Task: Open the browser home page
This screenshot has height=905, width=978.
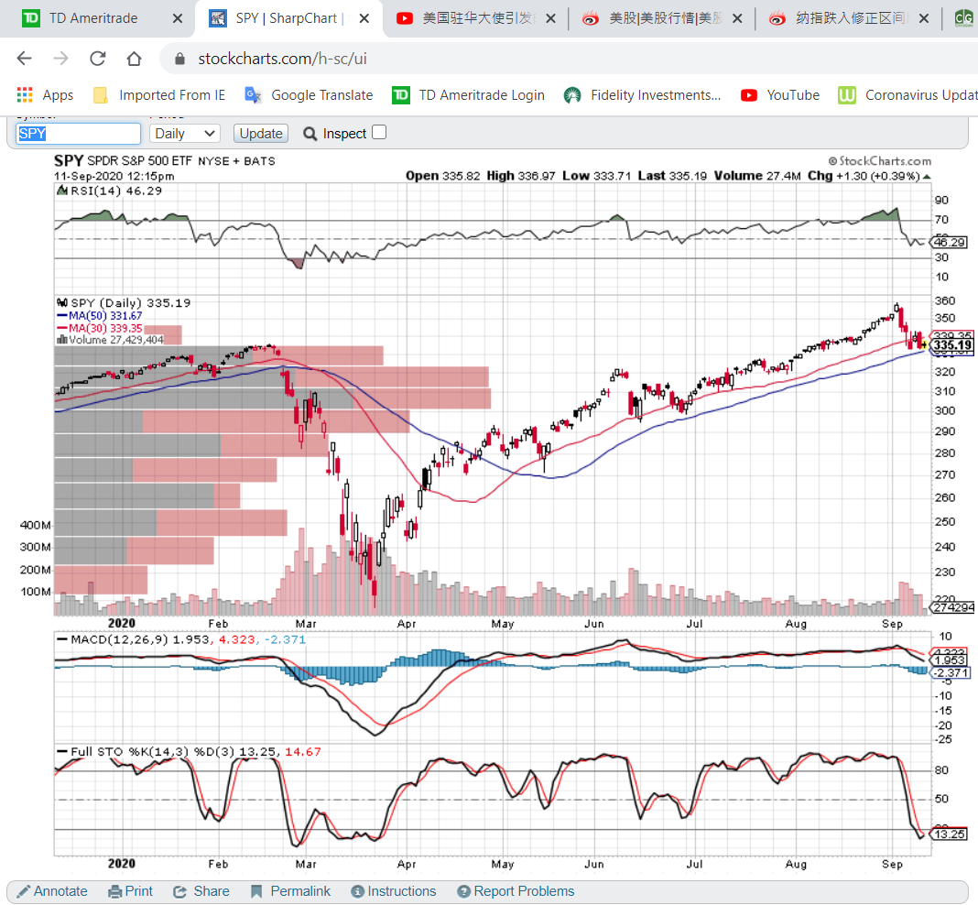Action: coord(134,59)
